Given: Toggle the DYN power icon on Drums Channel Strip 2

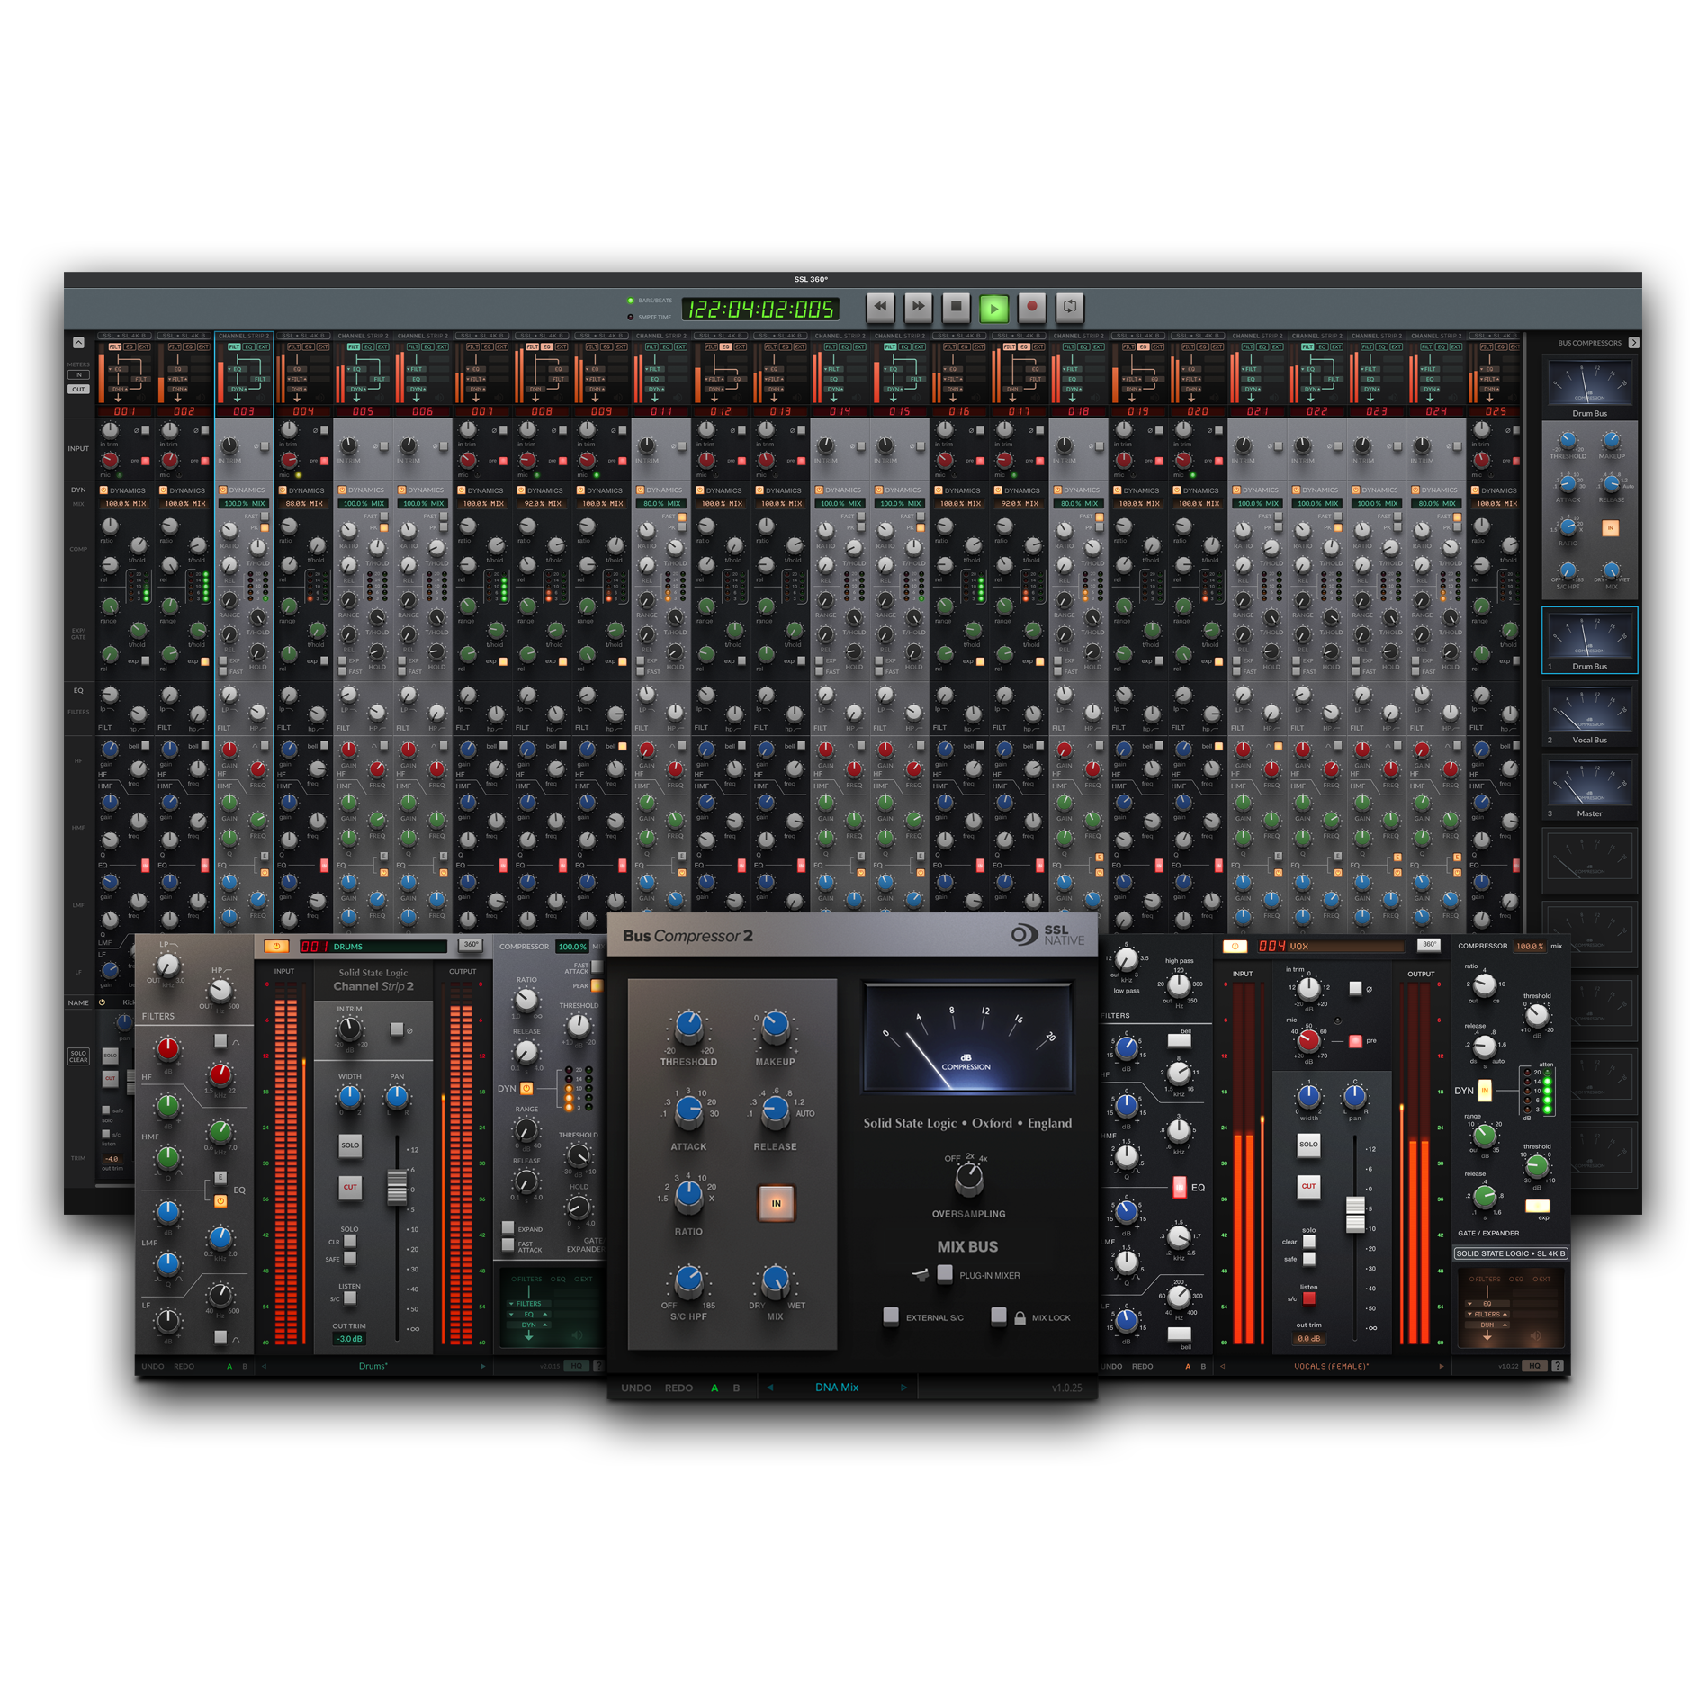Looking at the screenshot, I should click(526, 1089).
